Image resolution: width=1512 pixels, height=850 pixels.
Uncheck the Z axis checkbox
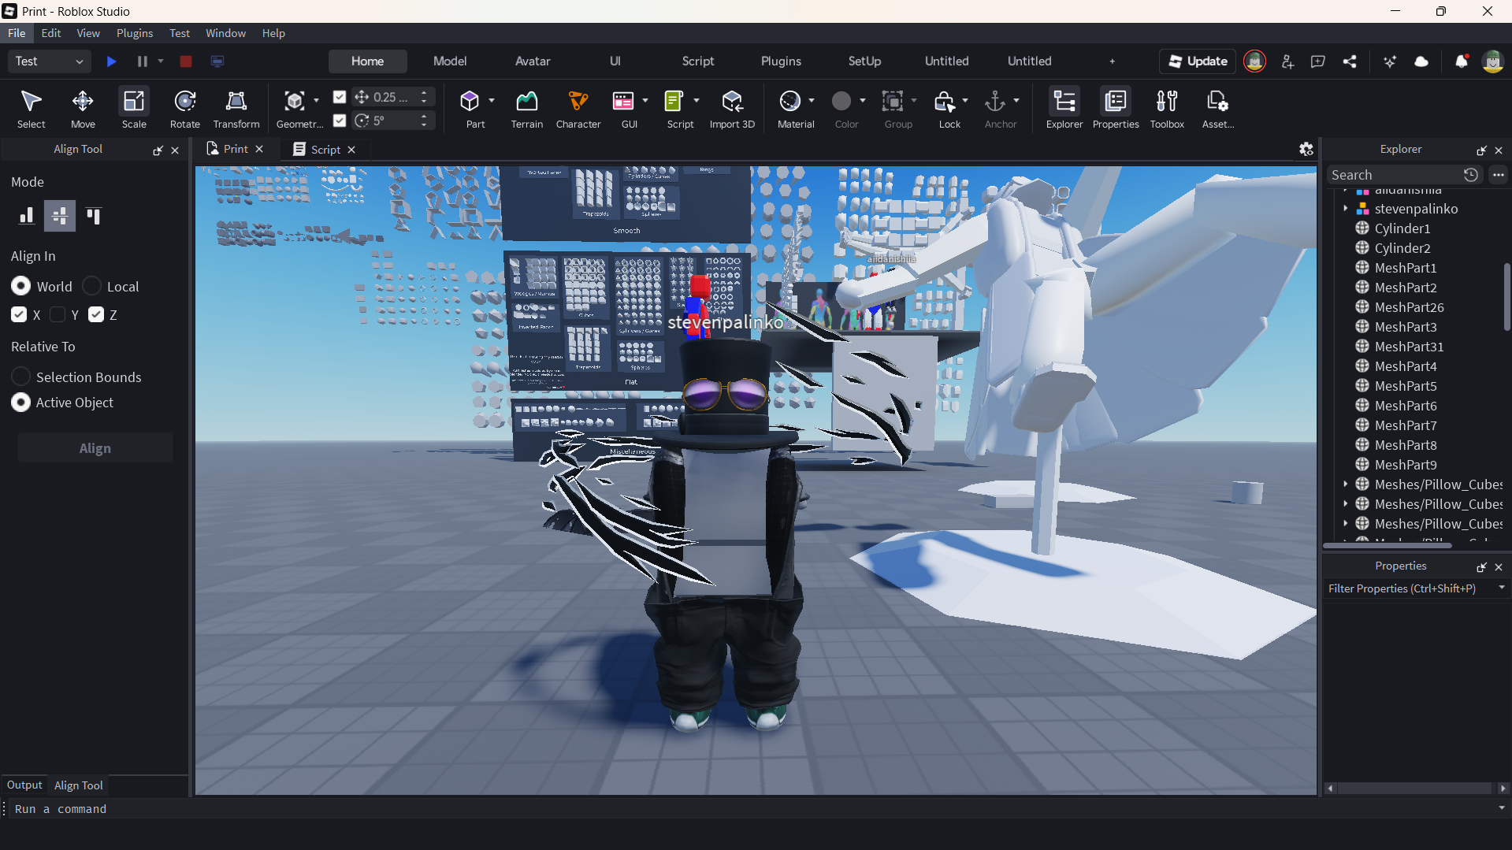click(x=96, y=314)
